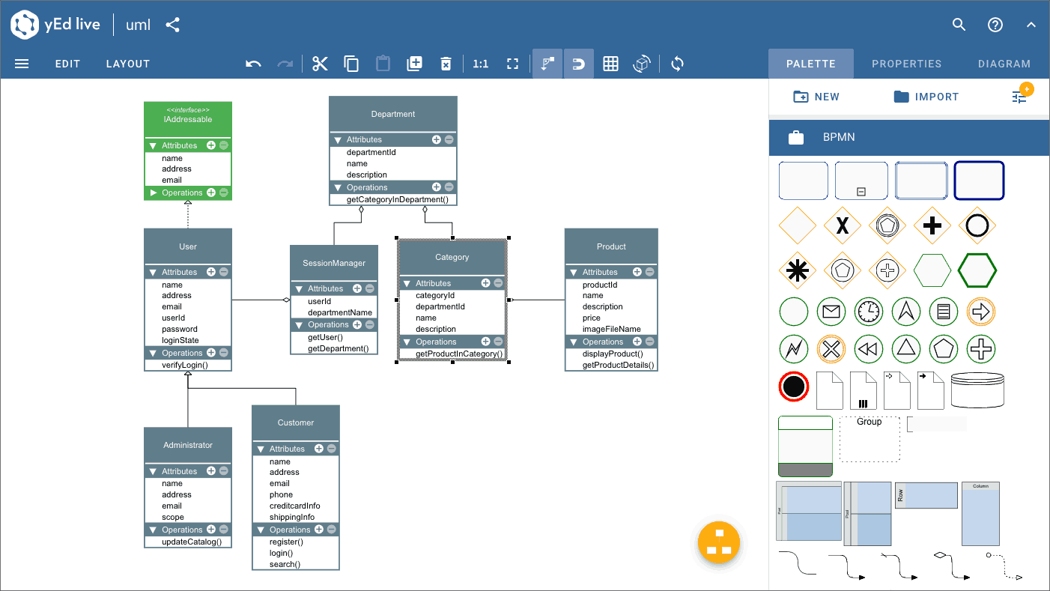Image resolution: width=1050 pixels, height=591 pixels.
Task: Click the Undo arrow in toolbar
Action: pos(253,64)
